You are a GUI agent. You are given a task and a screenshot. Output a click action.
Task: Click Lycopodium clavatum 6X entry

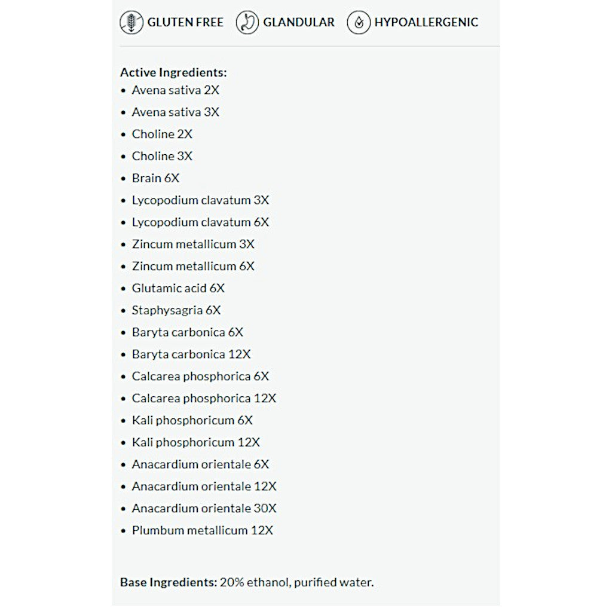(200, 222)
